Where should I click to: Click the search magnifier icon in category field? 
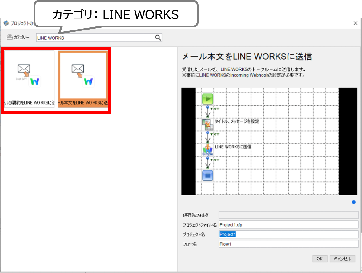(x=158, y=38)
